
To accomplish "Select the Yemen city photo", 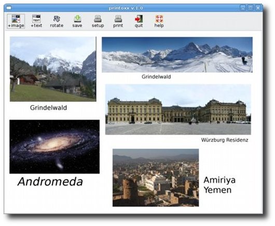I will [156, 178].
